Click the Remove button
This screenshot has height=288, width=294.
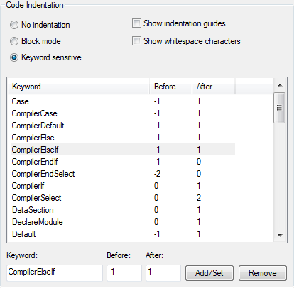point(263,273)
